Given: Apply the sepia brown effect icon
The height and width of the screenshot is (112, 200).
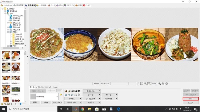Looking at the screenshot, I should click(66, 91).
